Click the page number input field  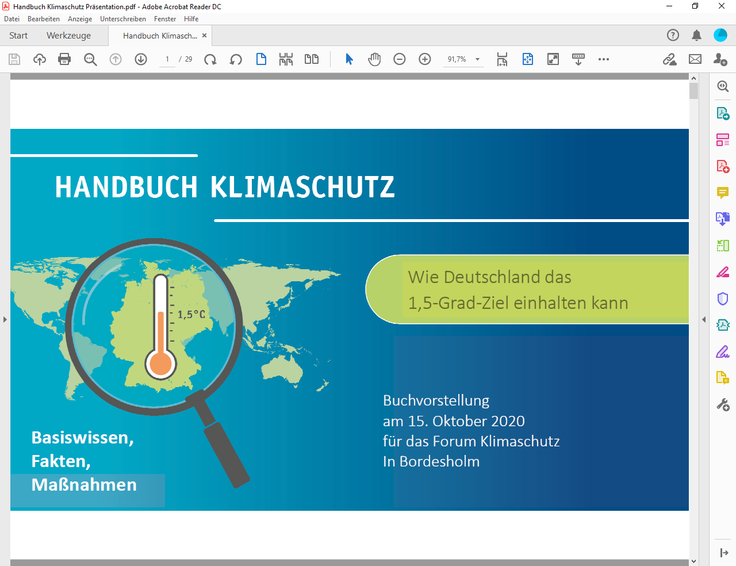click(167, 59)
